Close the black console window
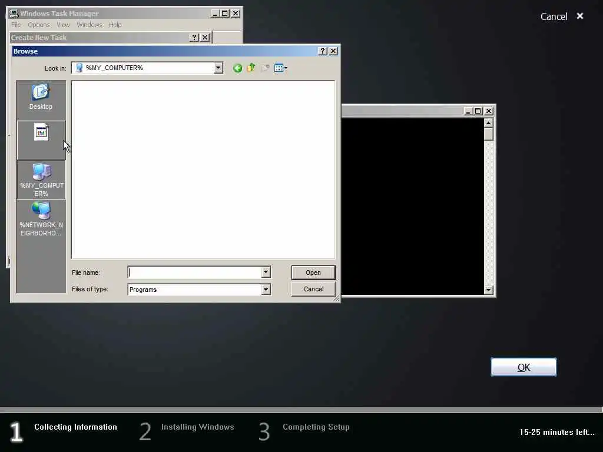603x452 pixels. point(489,111)
